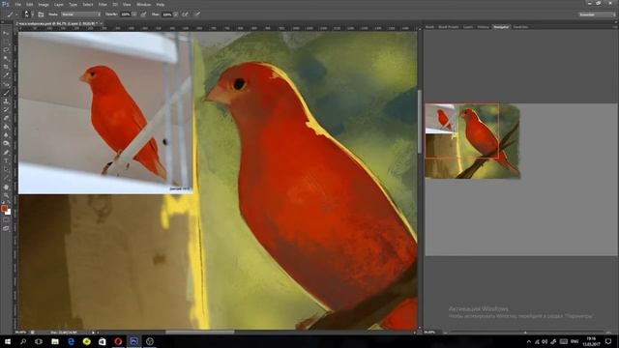The height and width of the screenshot is (348, 619).
Task: Select the Rectangular Marquee tool
Action: 6,42
